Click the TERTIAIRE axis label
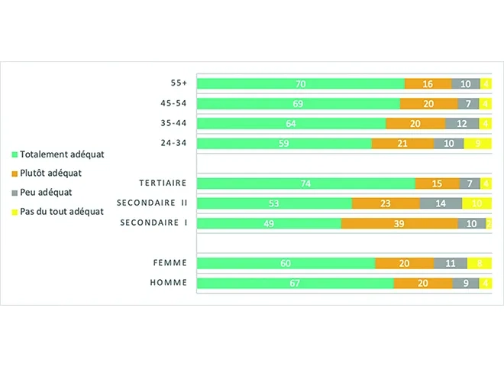Screen dimensions: 504x367 point(162,183)
